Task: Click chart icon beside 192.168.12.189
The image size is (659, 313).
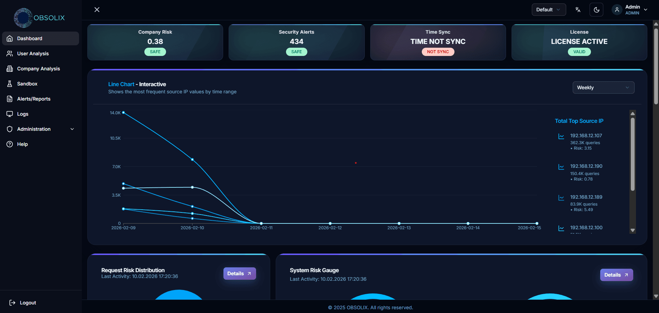Action: pos(561,198)
